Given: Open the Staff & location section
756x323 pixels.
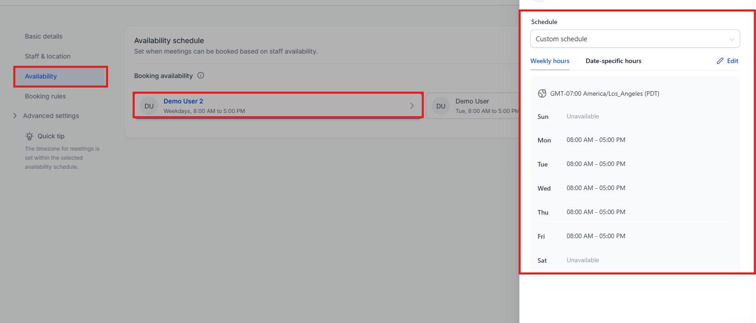Looking at the screenshot, I should [48, 56].
